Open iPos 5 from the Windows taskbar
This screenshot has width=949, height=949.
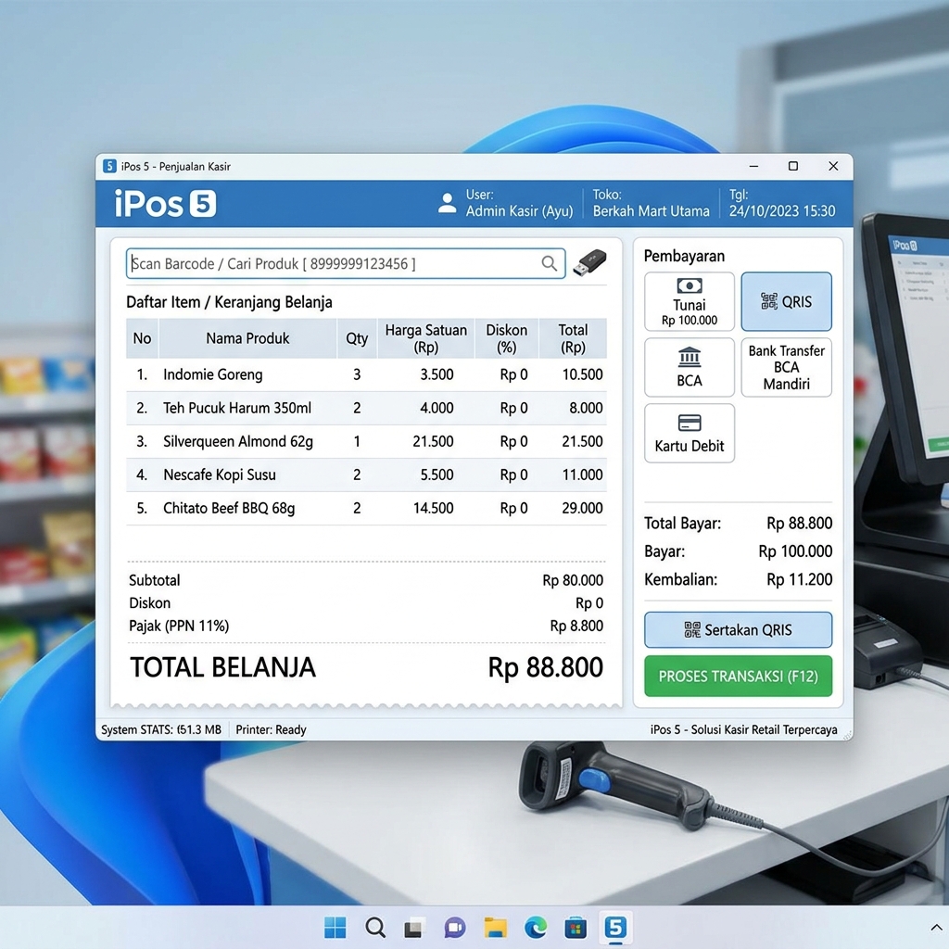coord(615,927)
